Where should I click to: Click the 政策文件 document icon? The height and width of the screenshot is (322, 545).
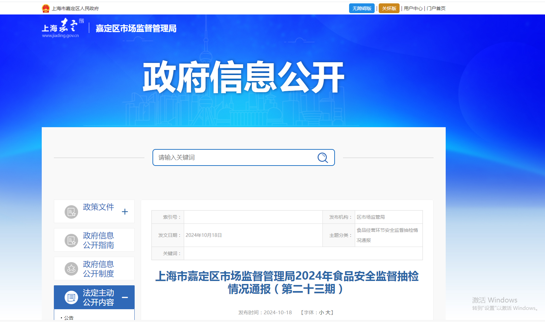[x=71, y=212]
